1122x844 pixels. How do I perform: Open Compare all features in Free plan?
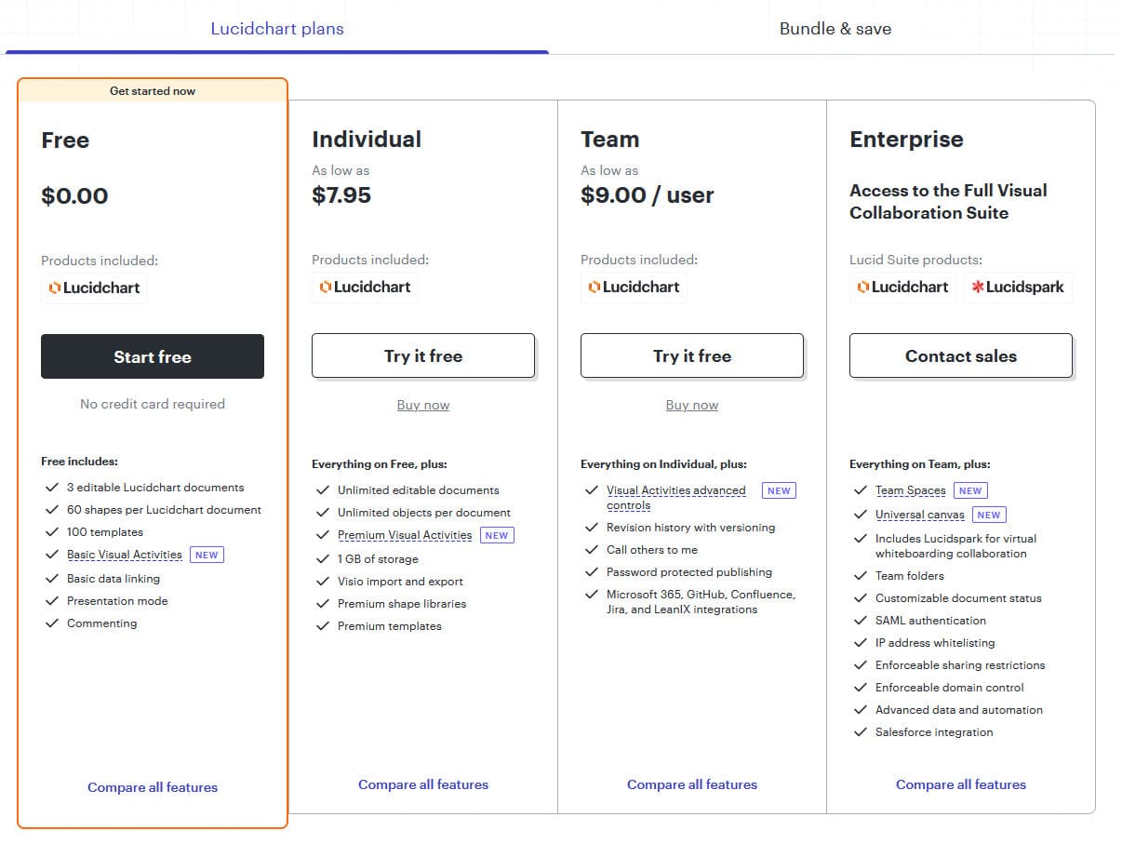[153, 787]
